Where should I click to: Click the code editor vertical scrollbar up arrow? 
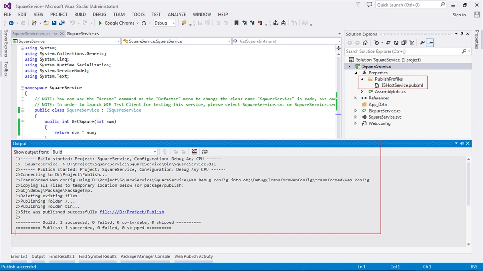coord(339,54)
